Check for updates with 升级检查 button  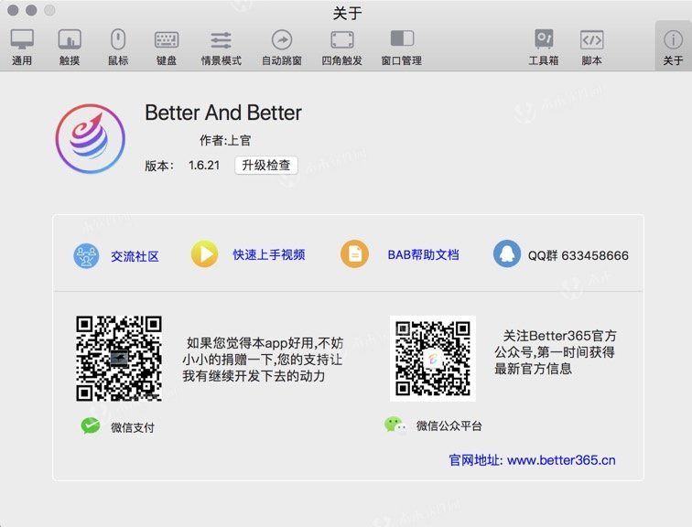(266, 166)
